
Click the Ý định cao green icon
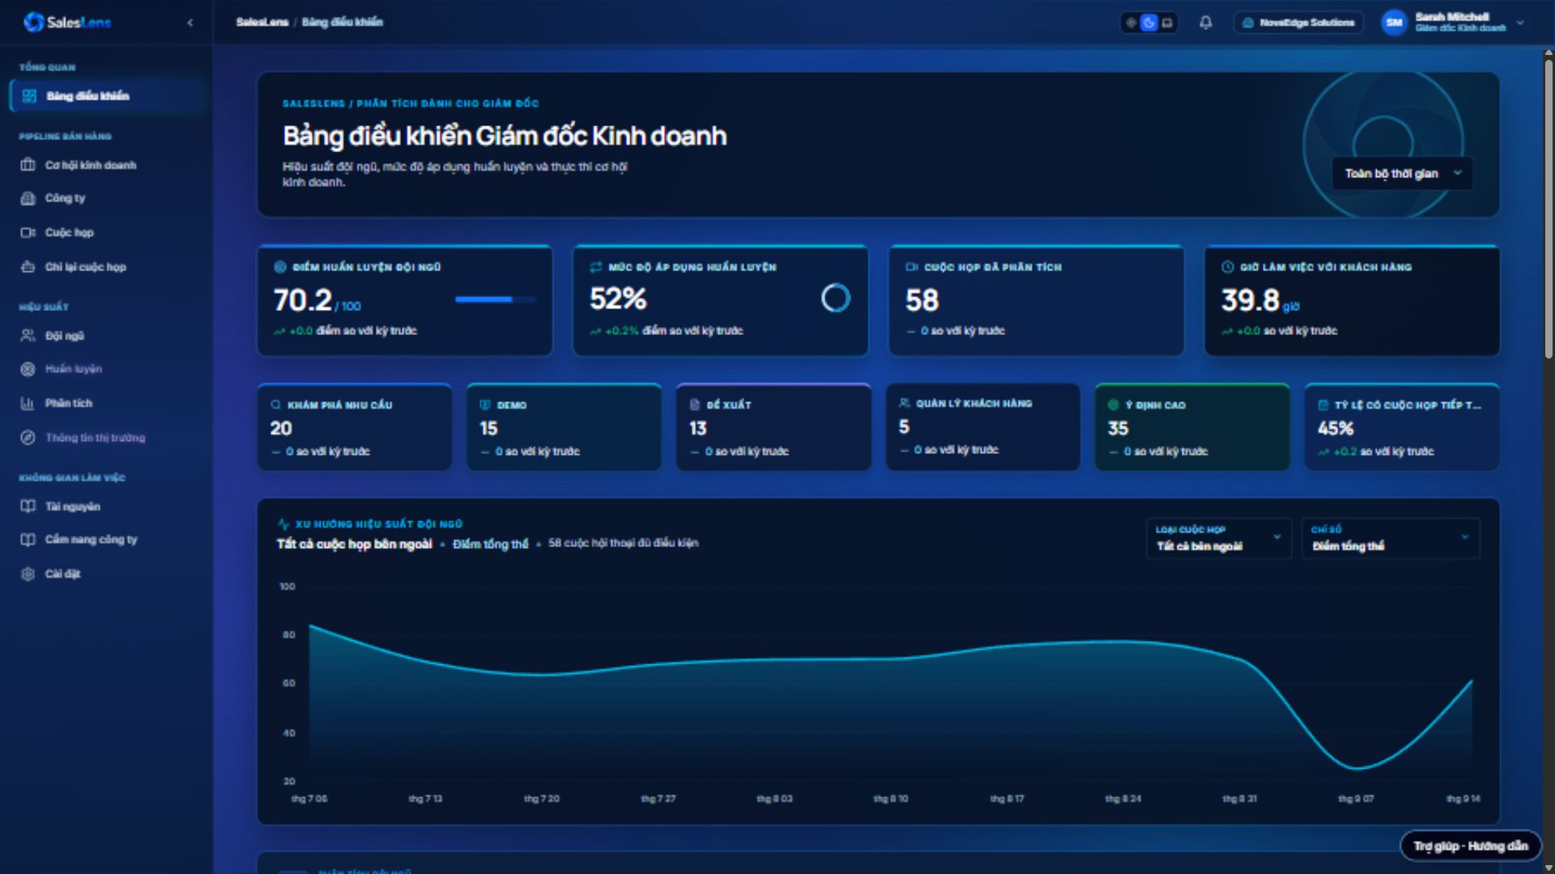[x=1114, y=405]
